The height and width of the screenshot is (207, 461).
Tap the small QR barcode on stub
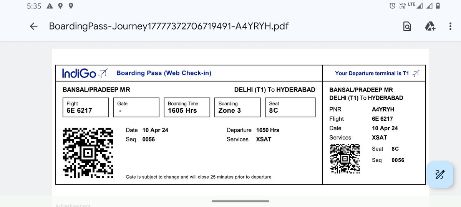point(345,158)
